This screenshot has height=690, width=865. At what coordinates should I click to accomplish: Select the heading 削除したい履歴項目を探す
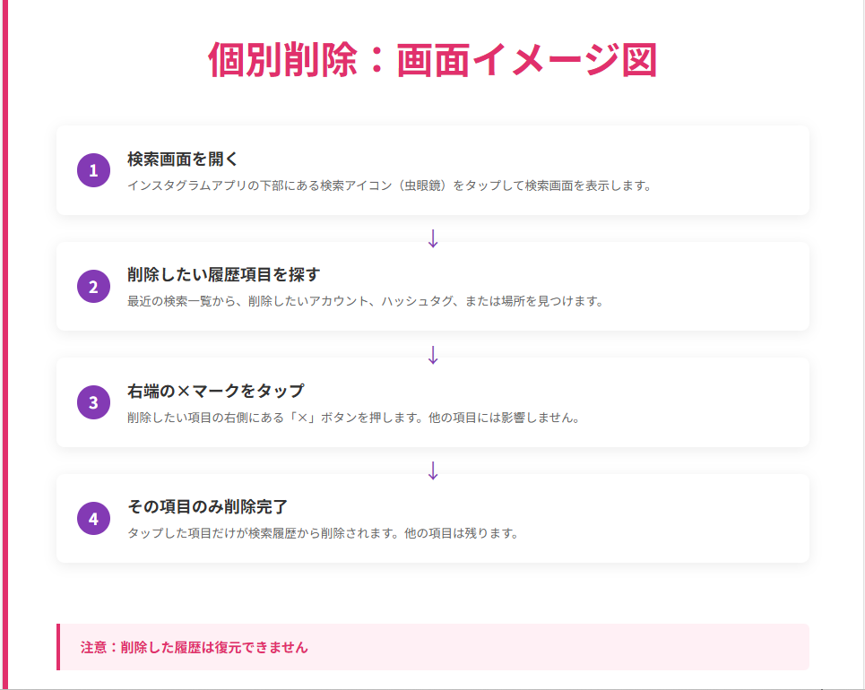[223, 275]
